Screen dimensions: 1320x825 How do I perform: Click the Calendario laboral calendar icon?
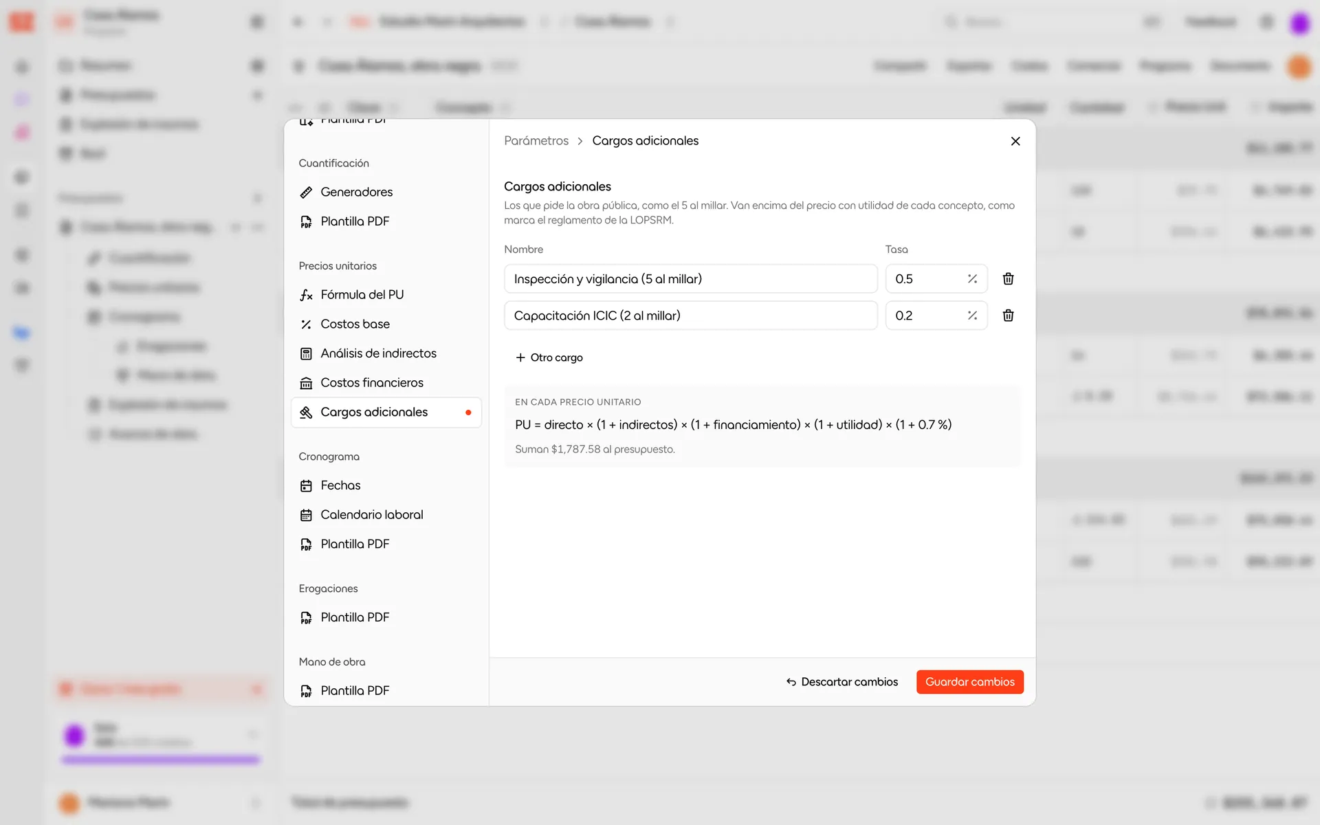pyautogui.click(x=306, y=515)
